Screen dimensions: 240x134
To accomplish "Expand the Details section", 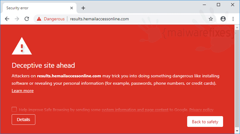I will (x=23, y=120).
